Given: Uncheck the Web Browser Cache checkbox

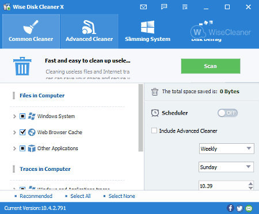Looking at the screenshot, I should coord(22,132).
